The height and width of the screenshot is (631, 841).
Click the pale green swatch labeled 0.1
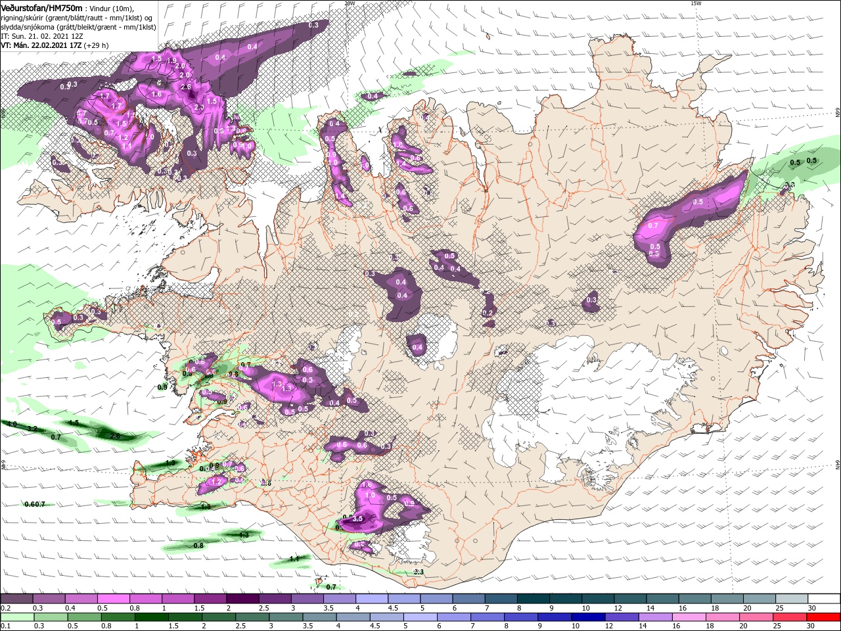16,617
